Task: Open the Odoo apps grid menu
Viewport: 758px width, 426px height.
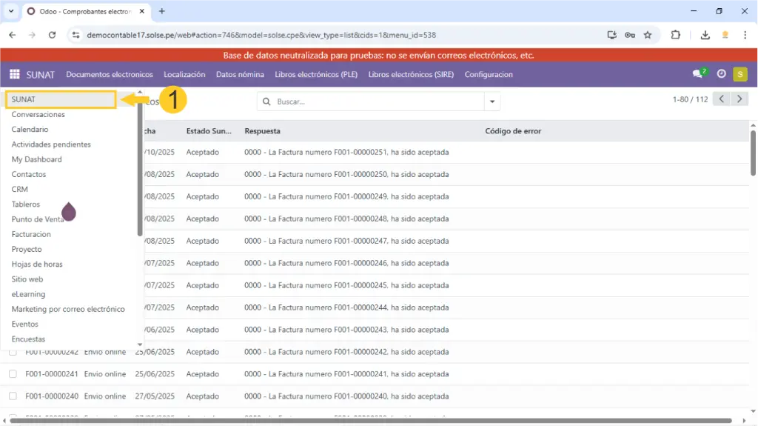Action: point(15,74)
